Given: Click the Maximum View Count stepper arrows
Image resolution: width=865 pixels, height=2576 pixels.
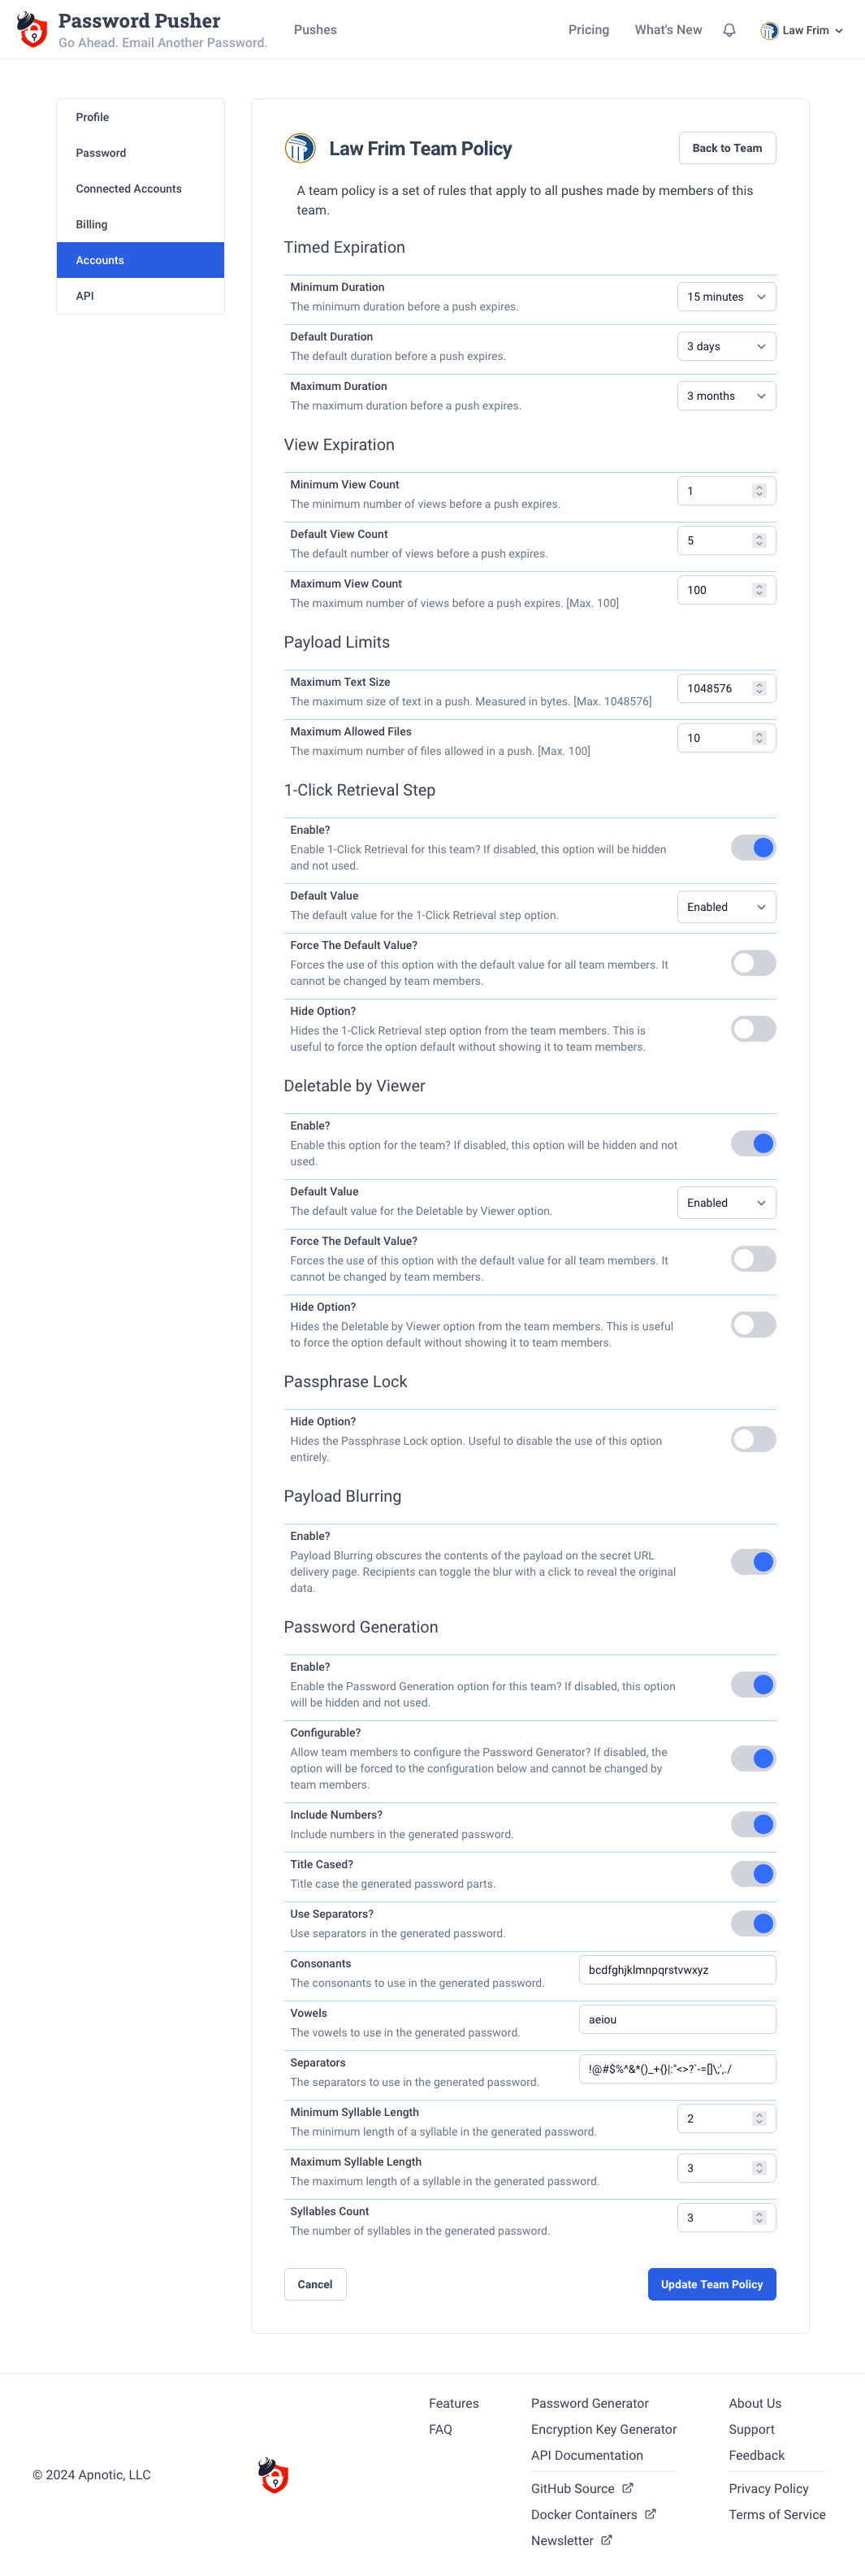Looking at the screenshot, I should tap(759, 590).
